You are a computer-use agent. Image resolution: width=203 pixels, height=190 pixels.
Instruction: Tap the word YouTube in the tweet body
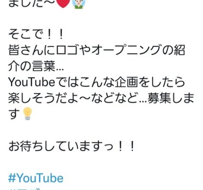tap(31, 83)
